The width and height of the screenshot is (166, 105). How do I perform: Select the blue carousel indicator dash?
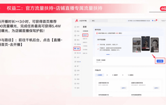(108, 55)
